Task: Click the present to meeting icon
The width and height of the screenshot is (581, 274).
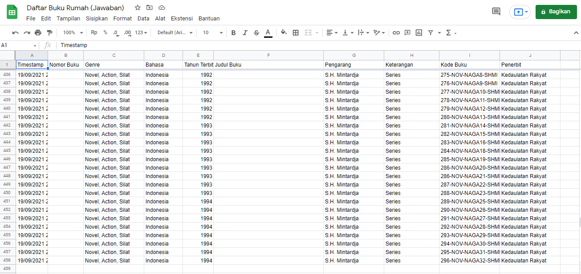Action: click(x=518, y=12)
